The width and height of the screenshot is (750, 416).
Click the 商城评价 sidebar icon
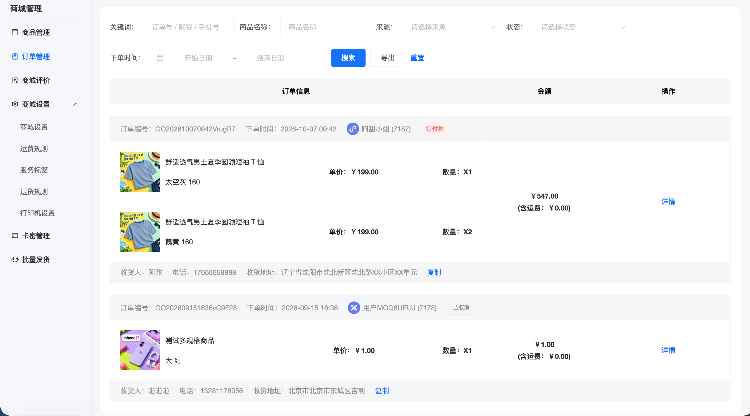[15, 80]
